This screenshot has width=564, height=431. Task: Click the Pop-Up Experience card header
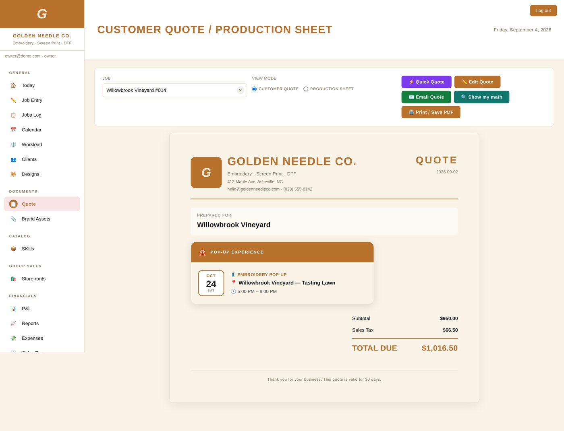pyautogui.click(x=282, y=252)
